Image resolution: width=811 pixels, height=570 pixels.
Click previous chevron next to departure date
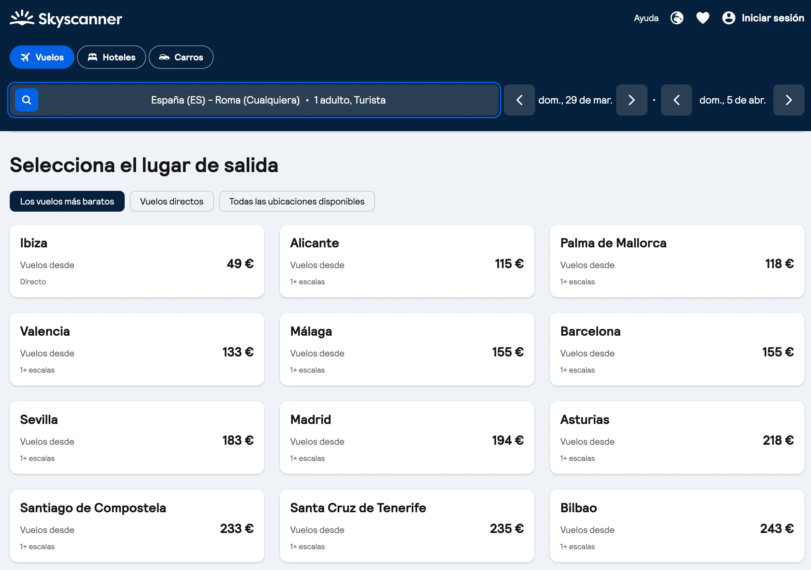coord(519,100)
